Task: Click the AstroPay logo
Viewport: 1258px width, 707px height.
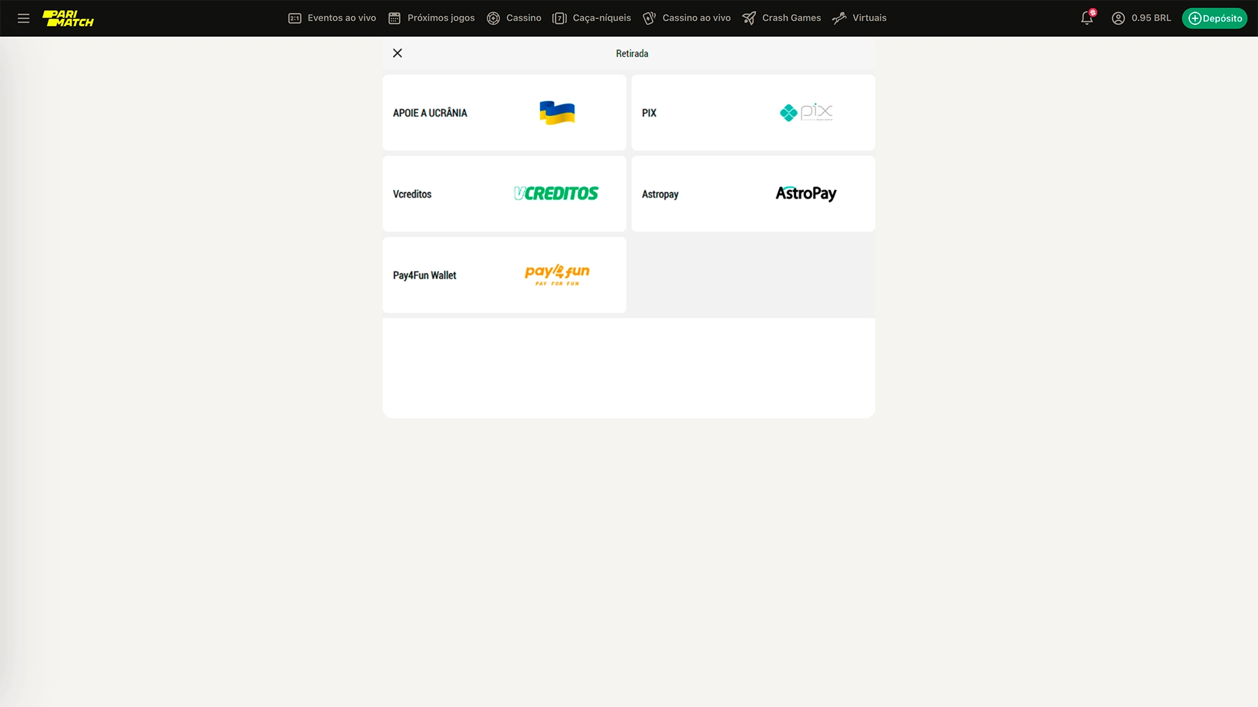Action: coord(806,194)
